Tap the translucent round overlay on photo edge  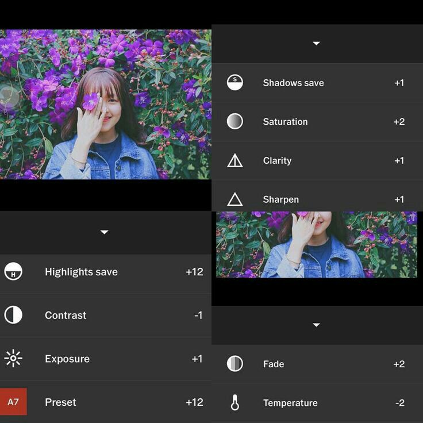point(9,97)
